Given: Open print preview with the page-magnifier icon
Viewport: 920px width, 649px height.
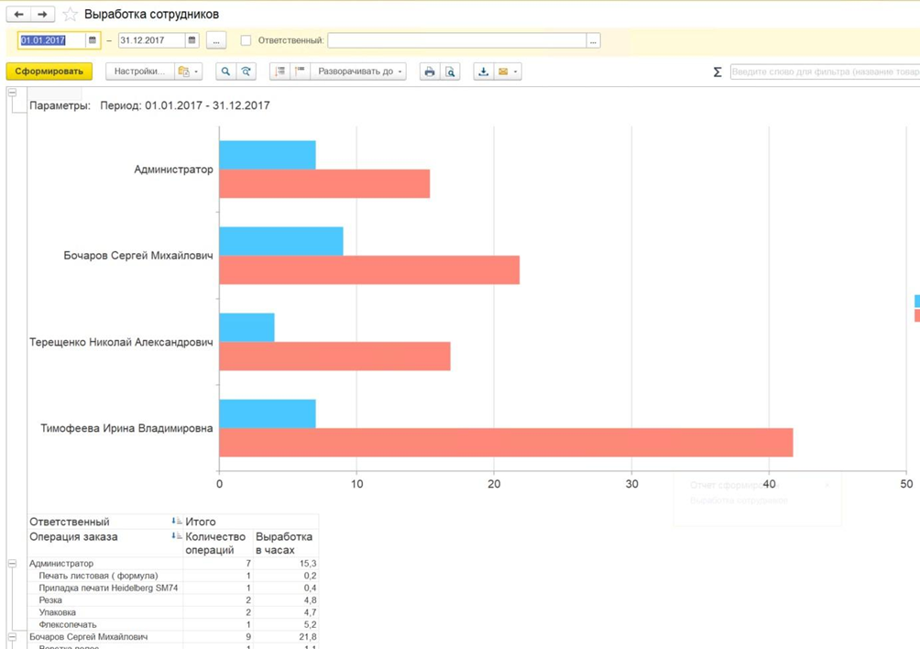Looking at the screenshot, I should tap(450, 71).
